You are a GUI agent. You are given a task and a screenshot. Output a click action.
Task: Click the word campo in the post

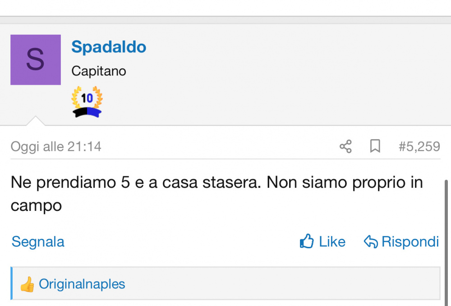pos(36,206)
